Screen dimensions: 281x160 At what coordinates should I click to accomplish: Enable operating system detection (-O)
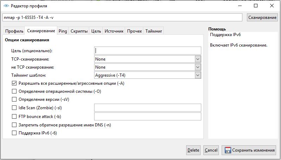click(14, 91)
